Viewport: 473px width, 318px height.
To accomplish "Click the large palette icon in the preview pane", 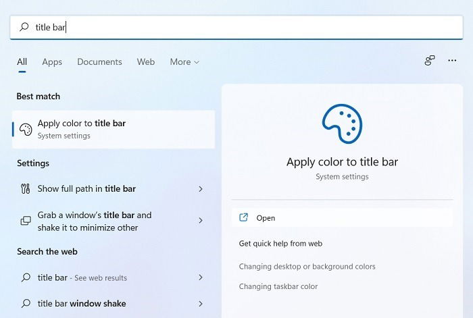I will (342, 124).
